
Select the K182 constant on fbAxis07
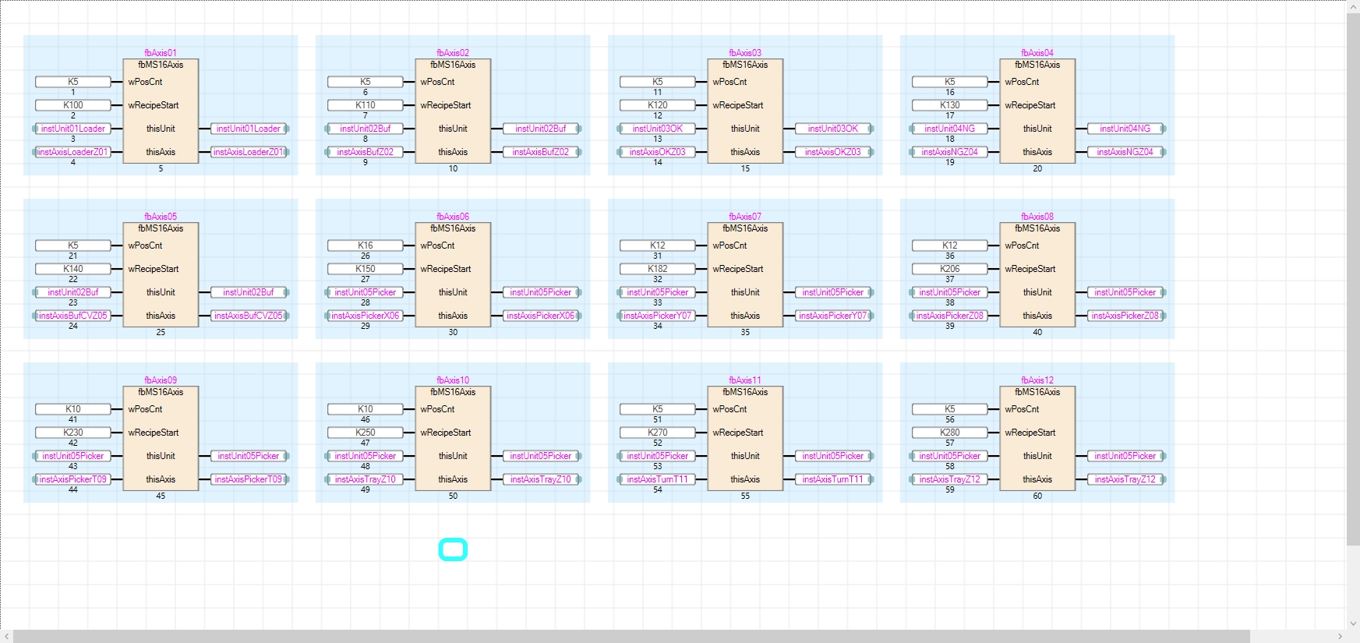[x=657, y=269]
